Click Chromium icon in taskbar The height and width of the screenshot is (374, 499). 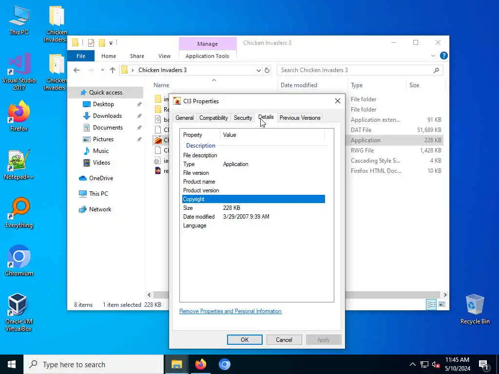pyautogui.click(x=224, y=364)
